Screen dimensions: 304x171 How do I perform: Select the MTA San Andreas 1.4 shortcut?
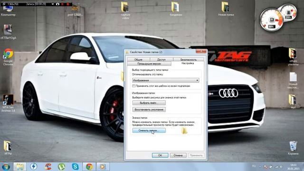coord(8,104)
